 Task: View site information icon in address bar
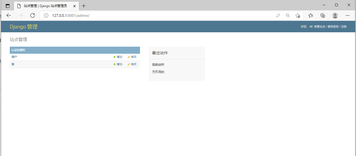pos(46,15)
